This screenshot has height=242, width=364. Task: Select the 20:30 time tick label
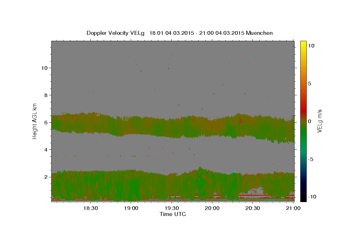252,208
